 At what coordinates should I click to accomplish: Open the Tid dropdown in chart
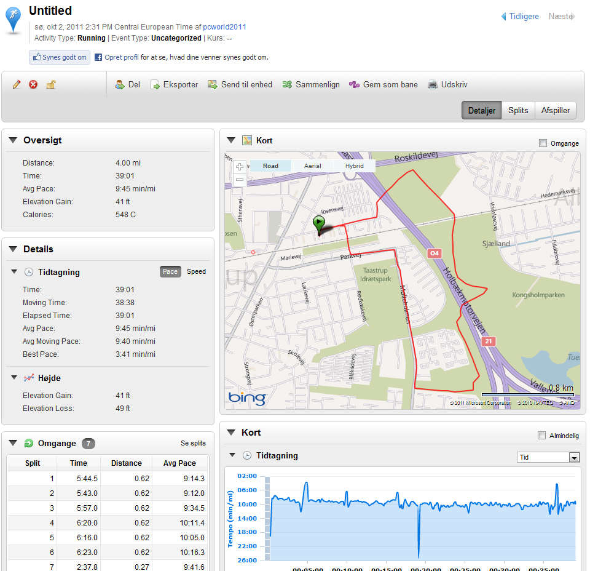(574, 457)
